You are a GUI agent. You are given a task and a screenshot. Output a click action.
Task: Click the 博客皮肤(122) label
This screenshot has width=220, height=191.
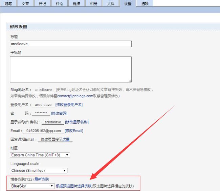[x=22, y=179]
